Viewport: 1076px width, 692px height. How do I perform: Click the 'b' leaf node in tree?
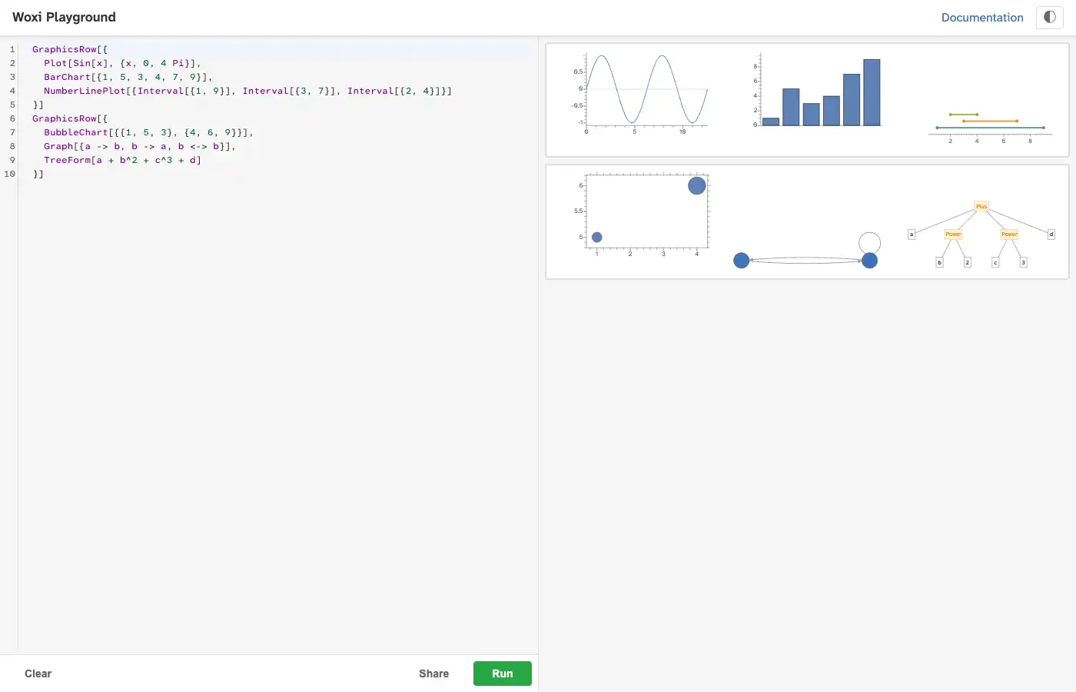[939, 262]
